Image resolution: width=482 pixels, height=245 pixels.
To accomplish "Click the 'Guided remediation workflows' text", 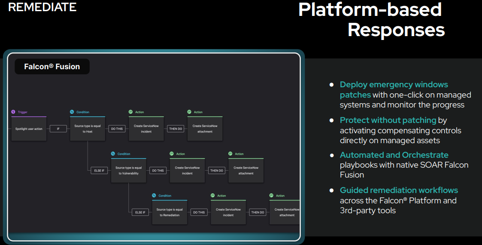I will [399, 190].
